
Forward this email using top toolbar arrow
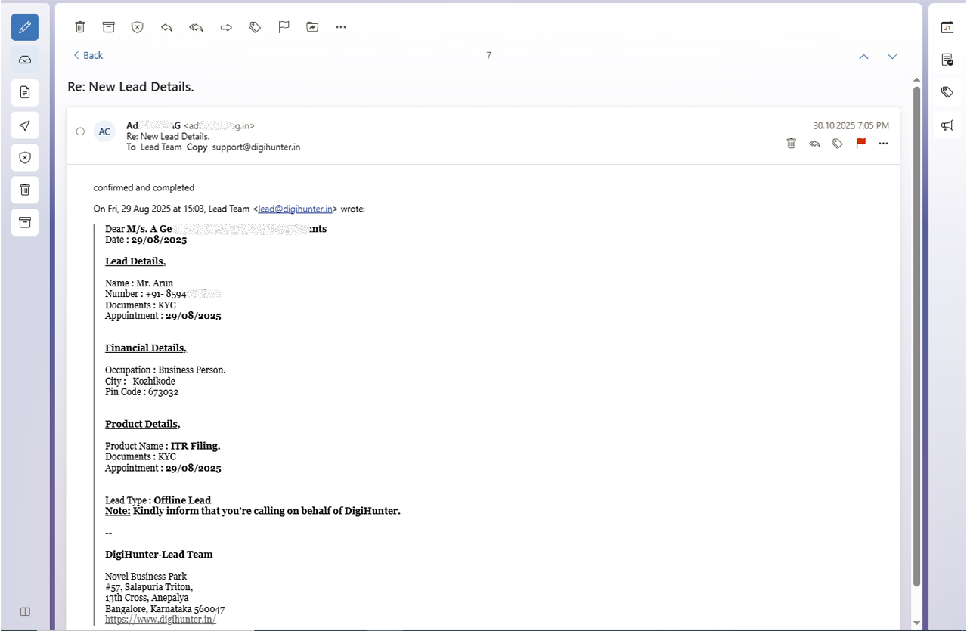tap(225, 27)
